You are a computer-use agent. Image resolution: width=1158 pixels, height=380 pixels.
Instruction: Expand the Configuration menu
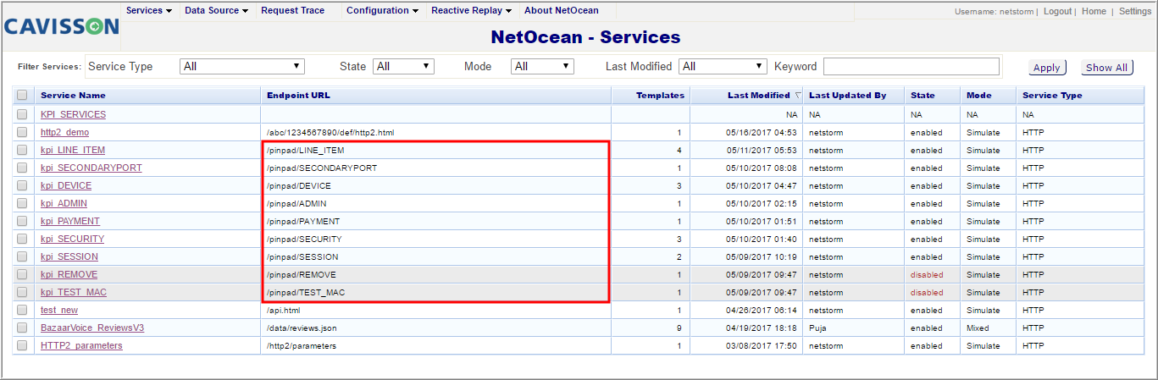[383, 11]
